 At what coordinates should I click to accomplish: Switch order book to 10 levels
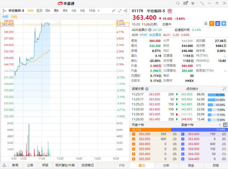(225, 125)
